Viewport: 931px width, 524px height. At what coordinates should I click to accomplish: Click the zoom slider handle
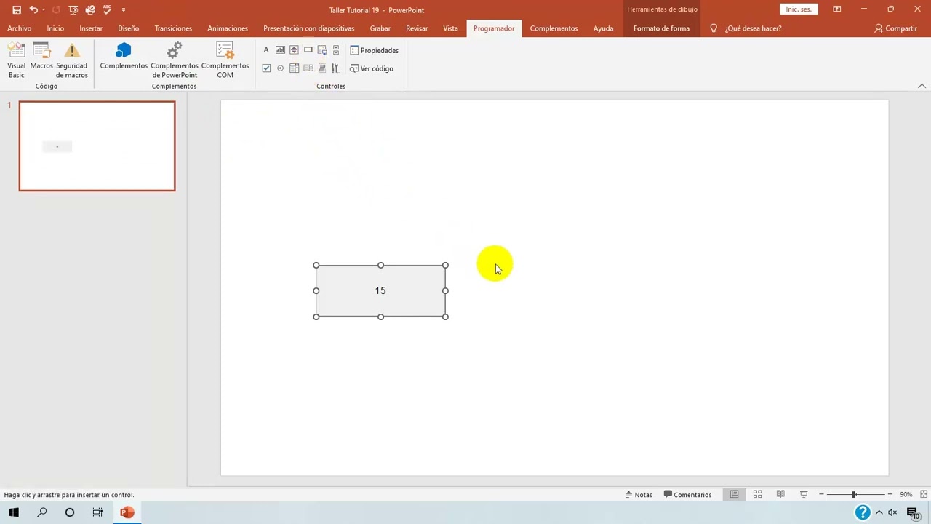point(853,495)
